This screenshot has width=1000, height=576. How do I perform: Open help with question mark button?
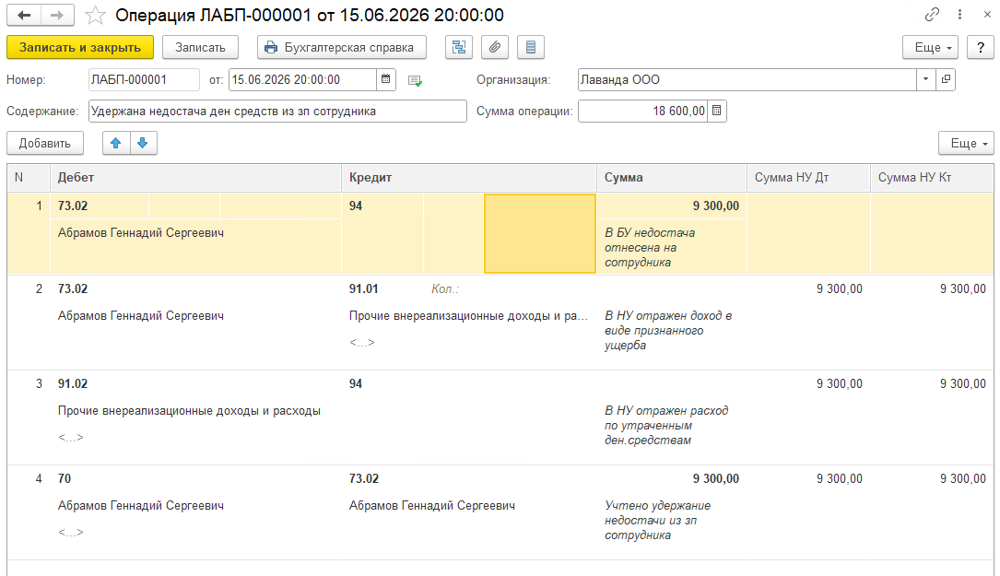tap(981, 47)
